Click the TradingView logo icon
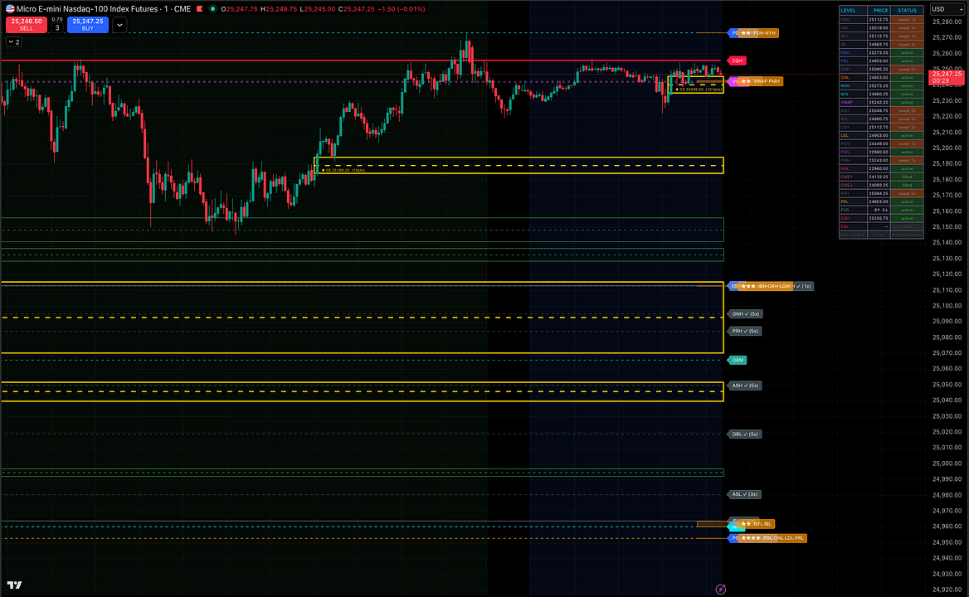 point(13,585)
